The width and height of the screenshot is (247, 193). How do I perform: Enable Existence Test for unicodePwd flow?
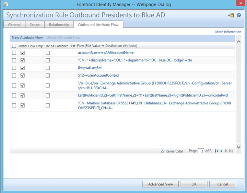pos(48,95)
